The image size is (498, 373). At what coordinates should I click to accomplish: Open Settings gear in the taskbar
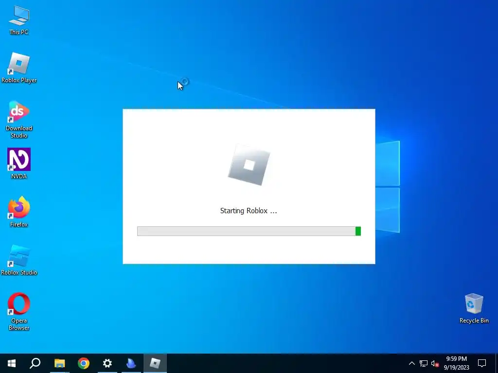(107, 363)
